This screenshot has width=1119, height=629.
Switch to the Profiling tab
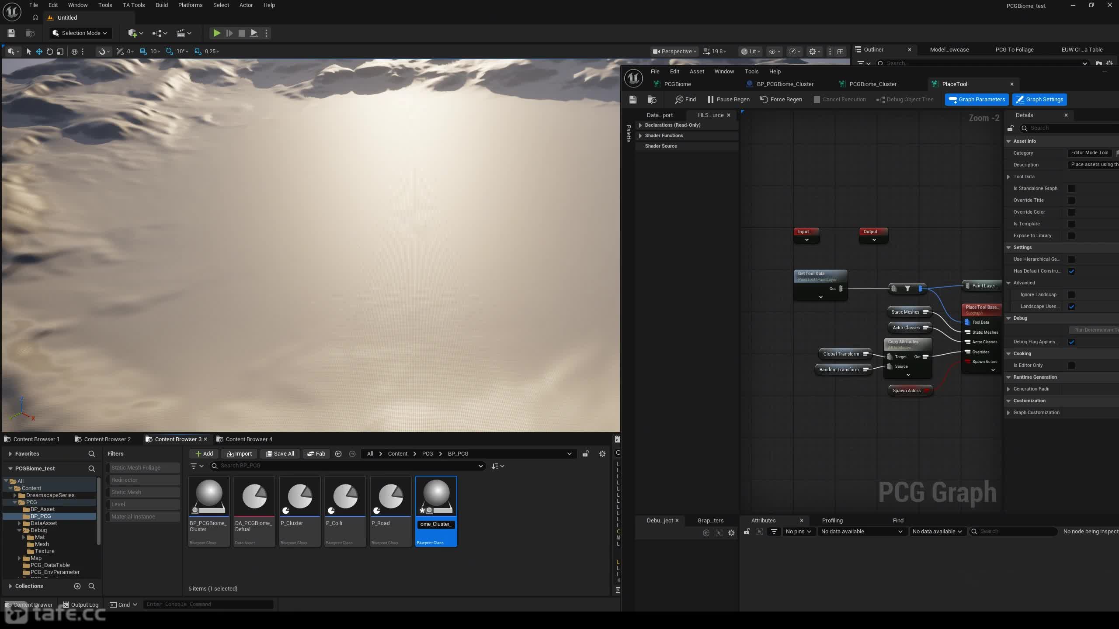[x=832, y=521]
